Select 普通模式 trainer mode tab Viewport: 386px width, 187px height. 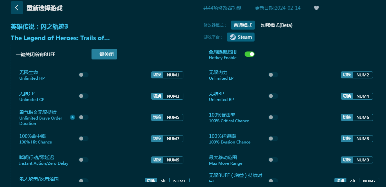click(243, 25)
